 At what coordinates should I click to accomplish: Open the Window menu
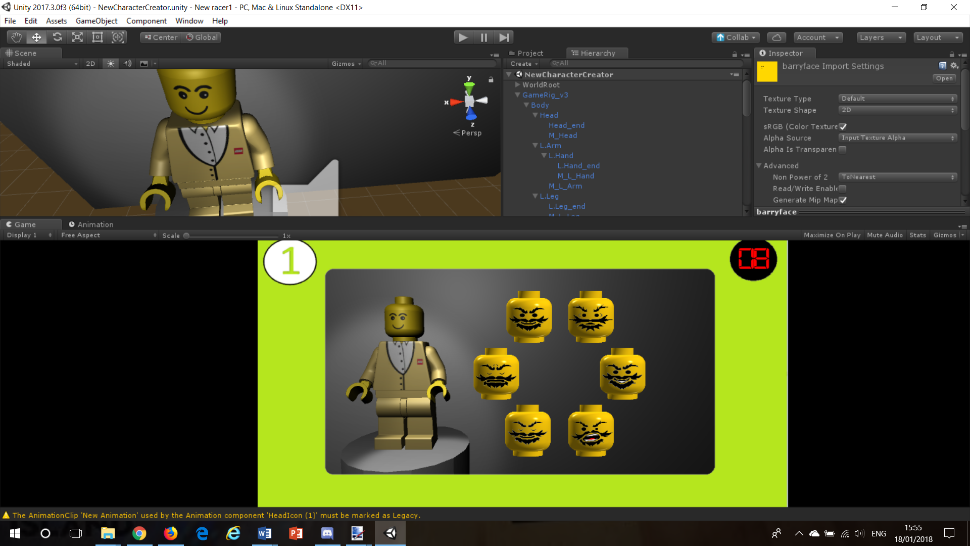point(189,21)
